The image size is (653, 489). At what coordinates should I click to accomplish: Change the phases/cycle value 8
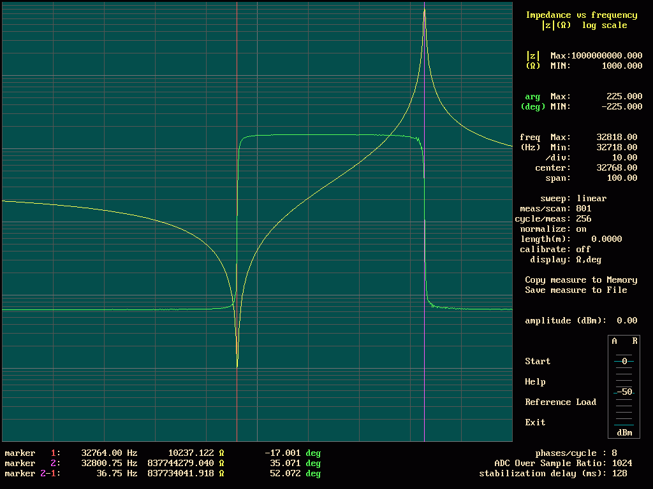click(614, 453)
